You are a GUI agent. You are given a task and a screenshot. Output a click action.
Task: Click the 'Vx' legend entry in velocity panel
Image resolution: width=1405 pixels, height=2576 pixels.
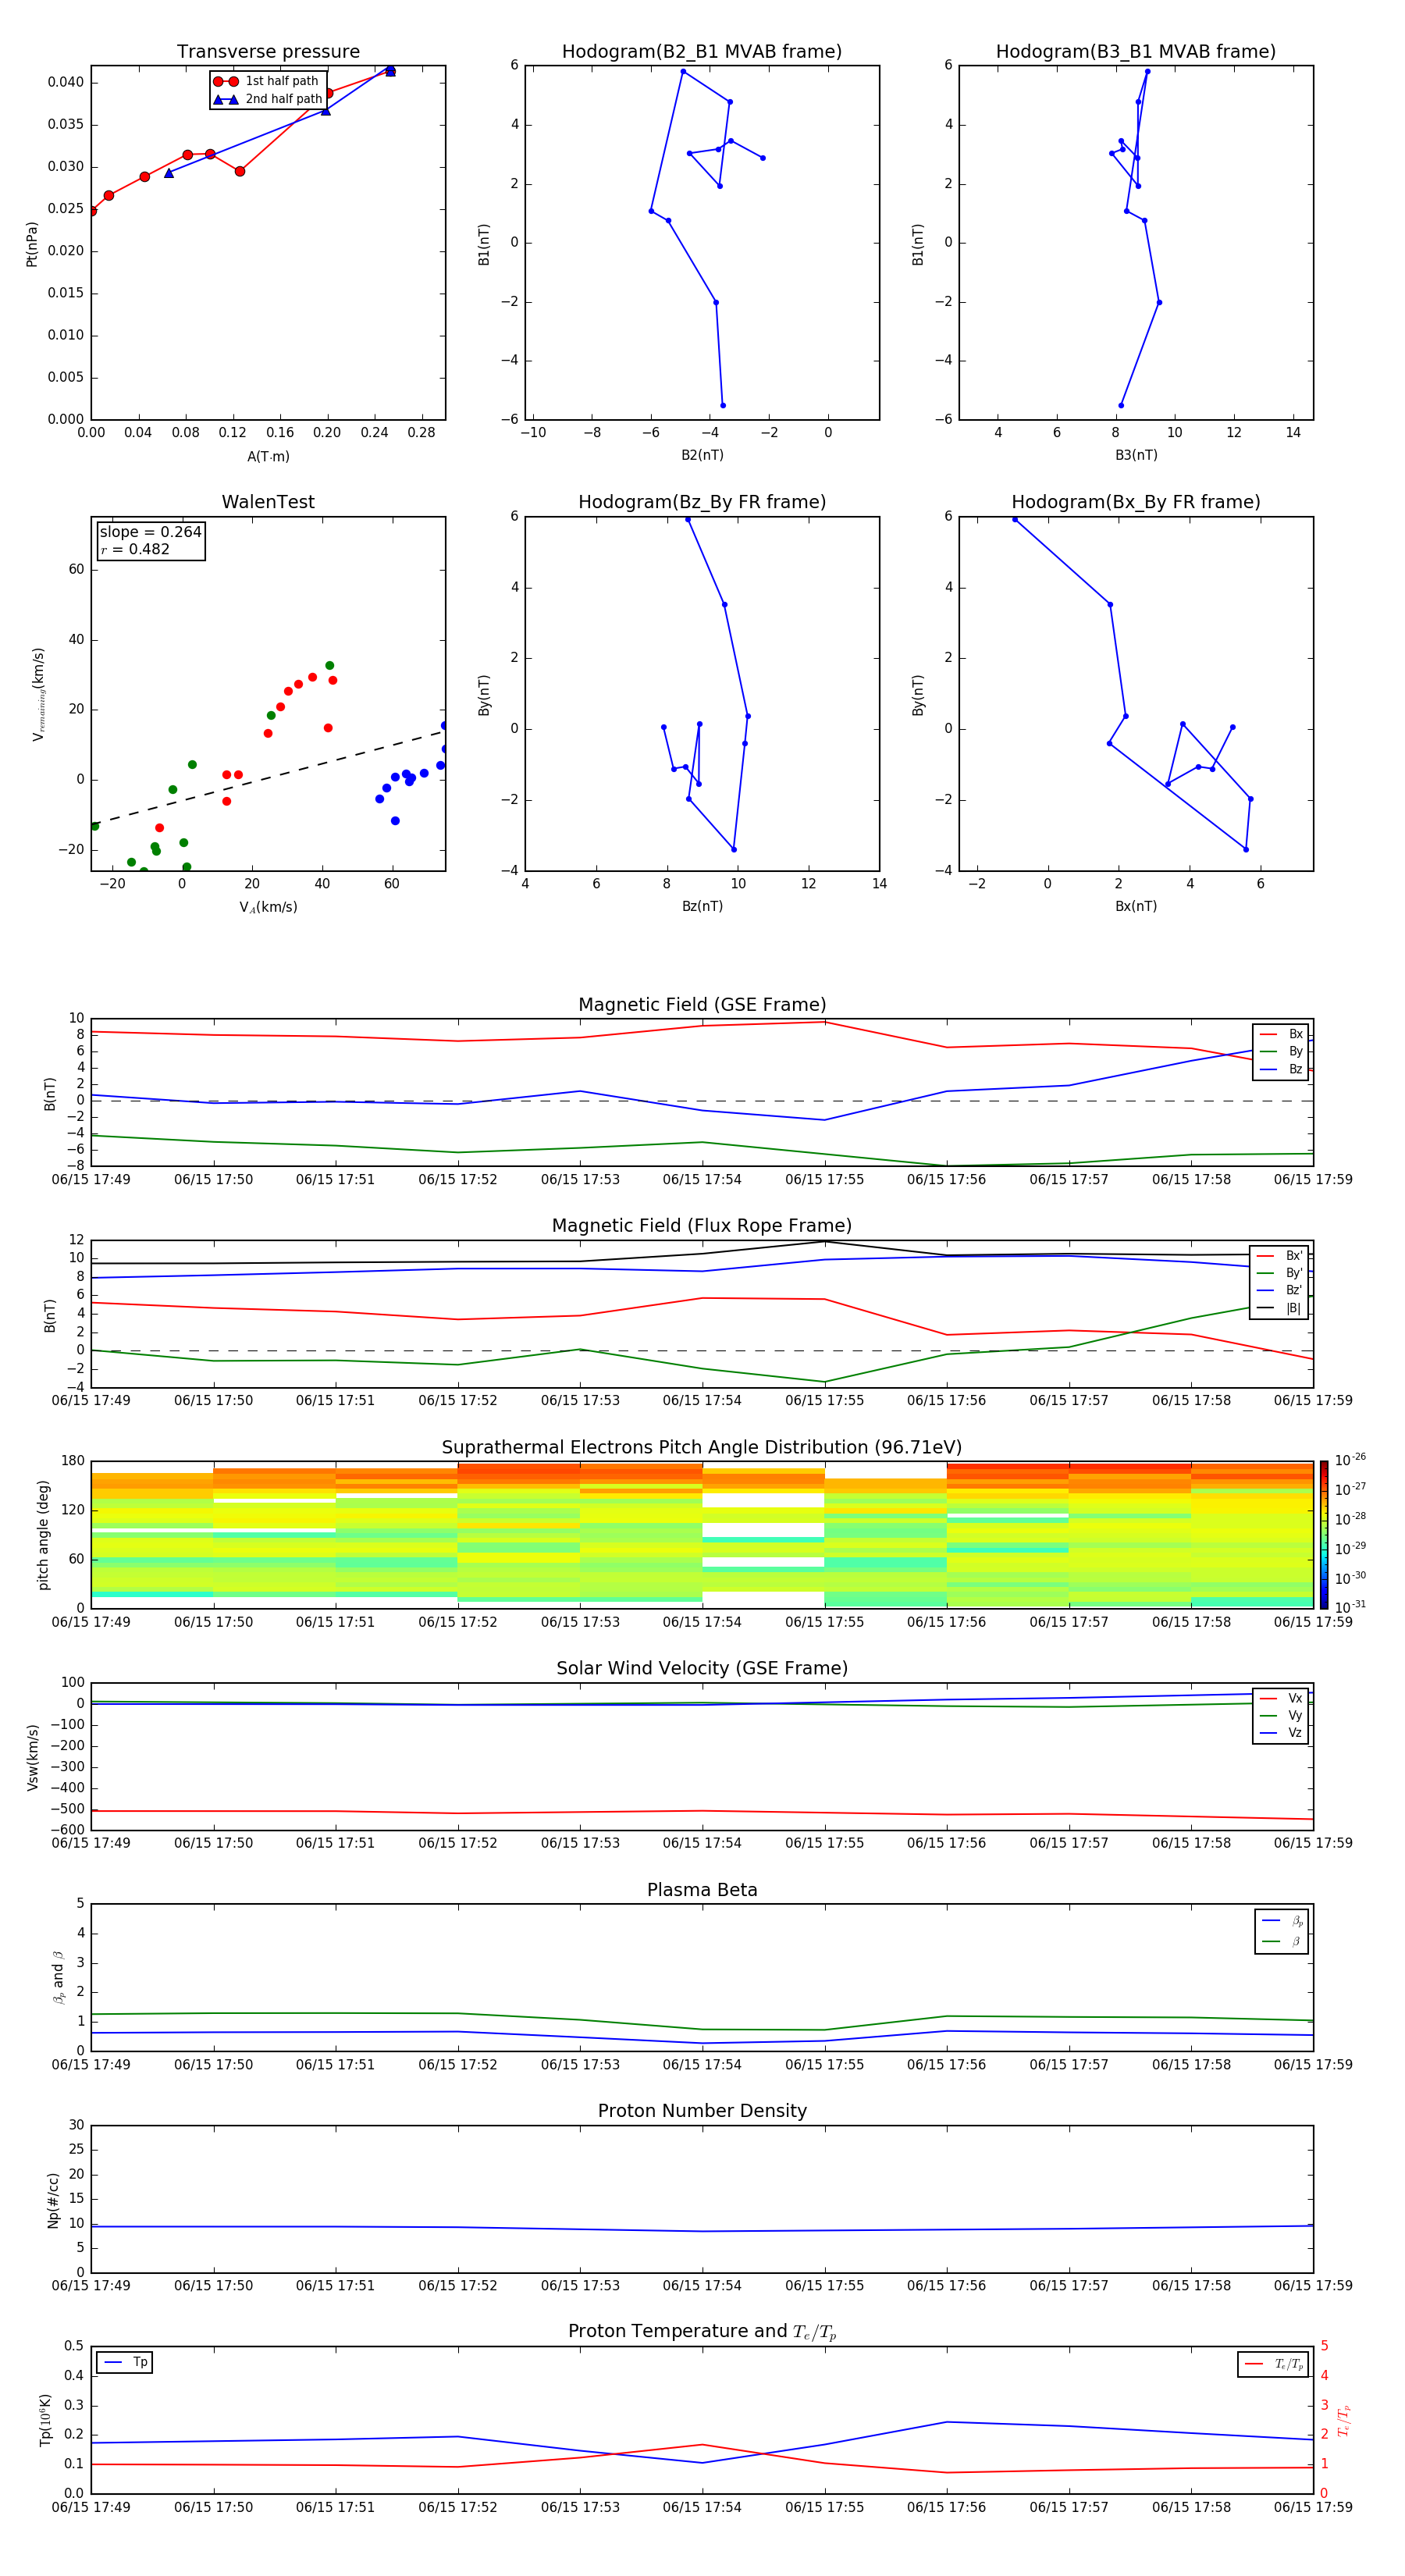pos(1281,1698)
